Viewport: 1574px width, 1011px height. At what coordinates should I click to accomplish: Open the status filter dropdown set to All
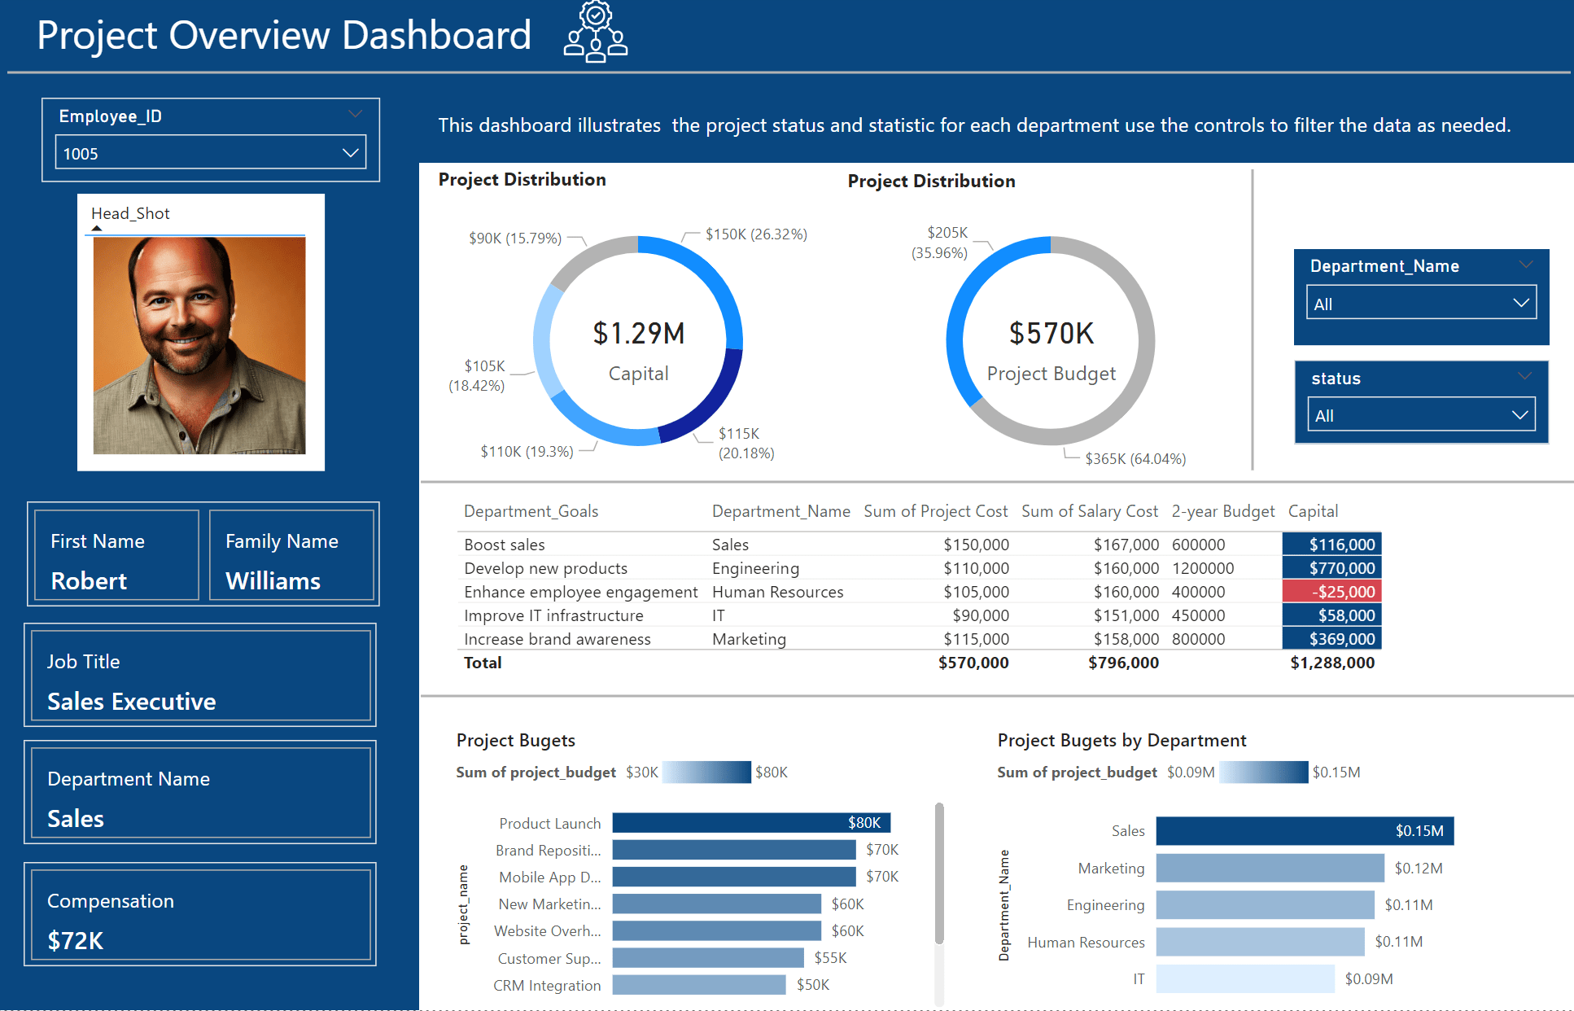tap(1519, 414)
